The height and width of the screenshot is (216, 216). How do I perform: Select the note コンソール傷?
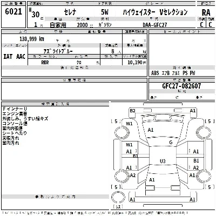[x=15, y=124]
